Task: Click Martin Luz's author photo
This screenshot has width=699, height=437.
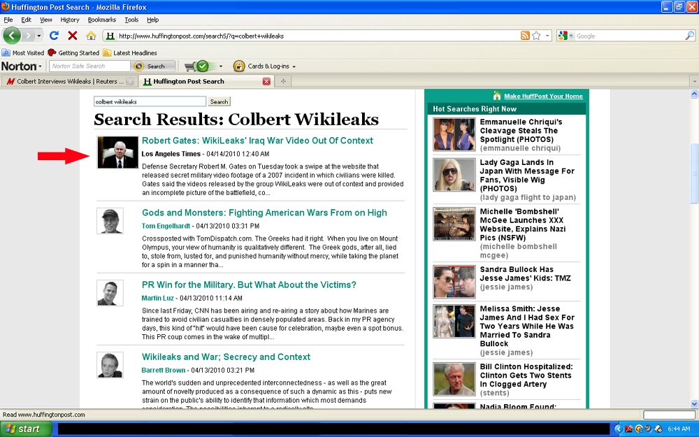Action: pos(110,292)
